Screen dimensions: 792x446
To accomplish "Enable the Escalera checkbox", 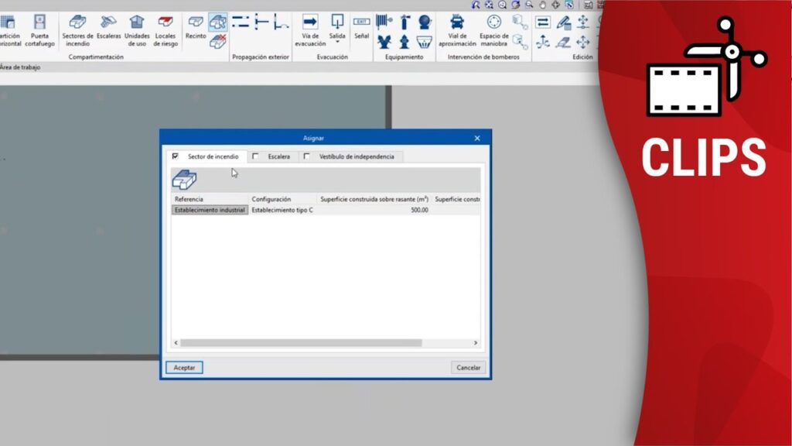I will [256, 156].
